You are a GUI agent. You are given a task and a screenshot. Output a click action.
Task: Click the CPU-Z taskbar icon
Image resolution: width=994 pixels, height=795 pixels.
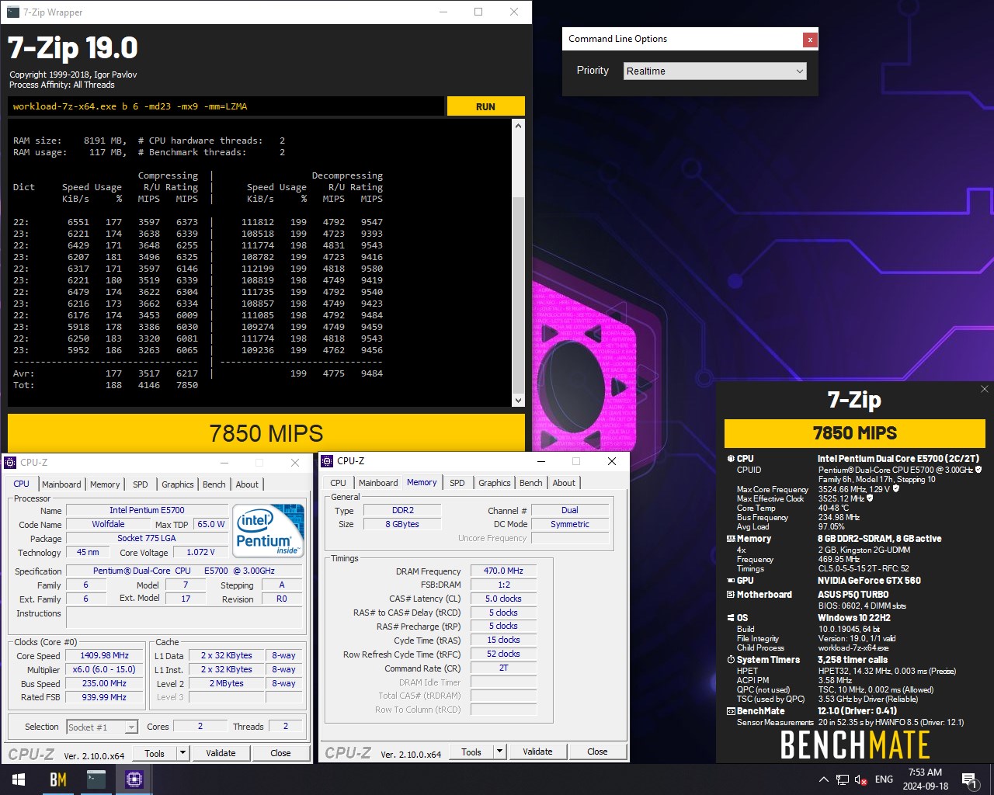coord(134,779)
